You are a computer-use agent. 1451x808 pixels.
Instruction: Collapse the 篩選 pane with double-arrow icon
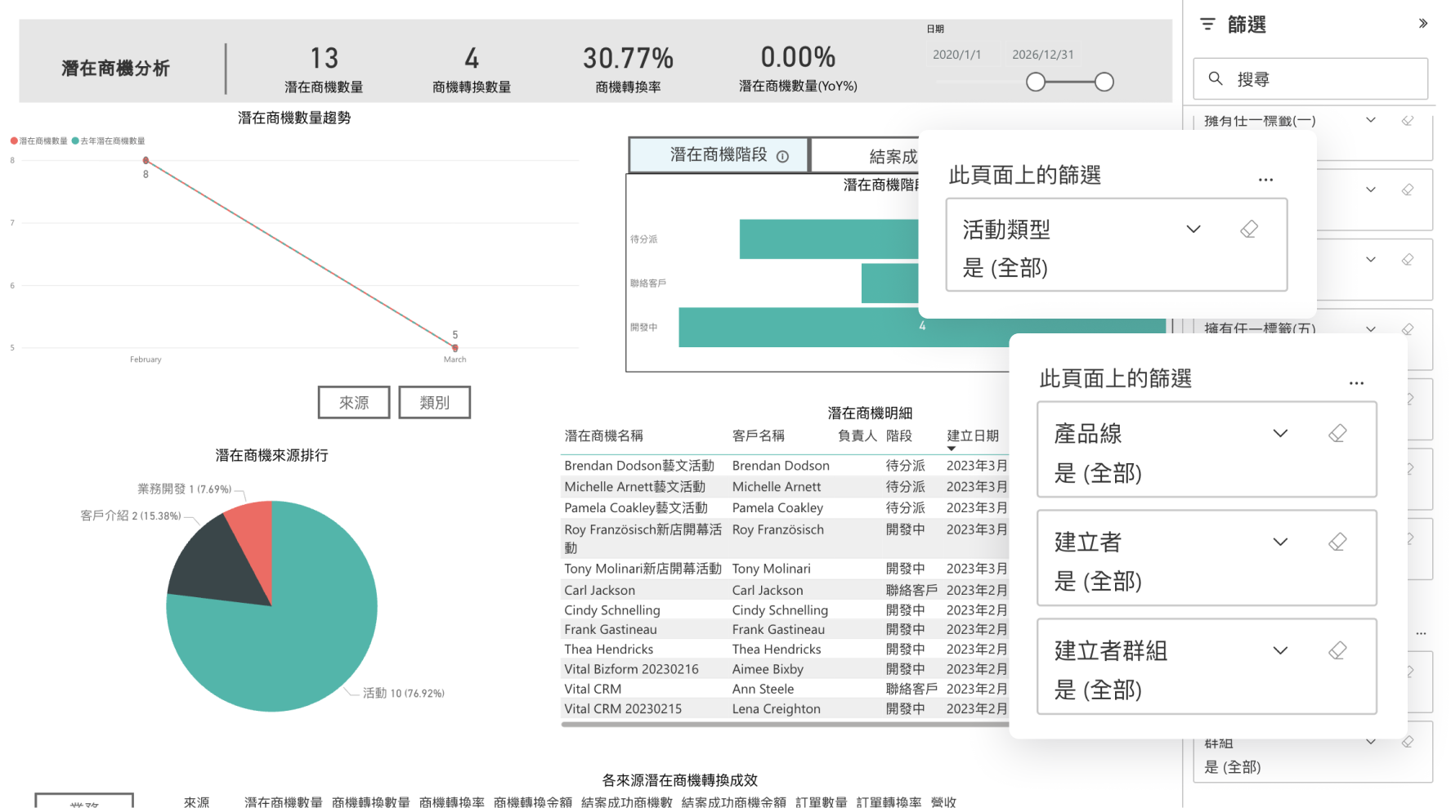[x=1422, y=24]
